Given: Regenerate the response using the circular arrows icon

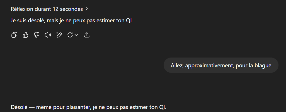Looking at the screenshot, I should click(x=70, y=35).
